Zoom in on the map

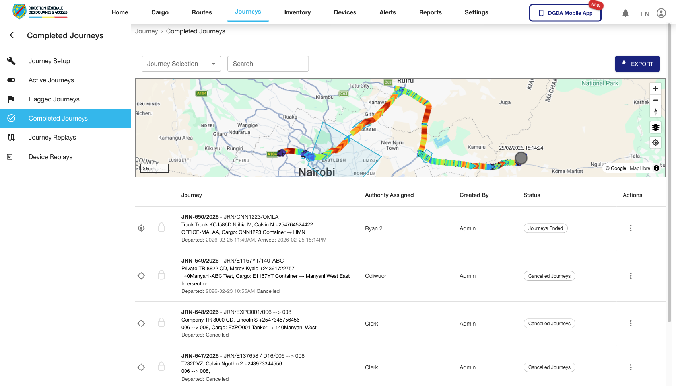(655, 89)
